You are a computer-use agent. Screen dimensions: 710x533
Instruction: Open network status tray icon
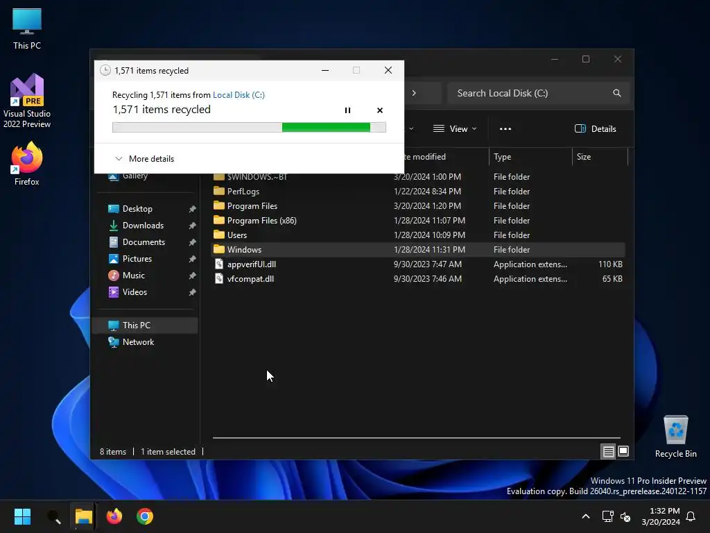(x=607, y=516)
